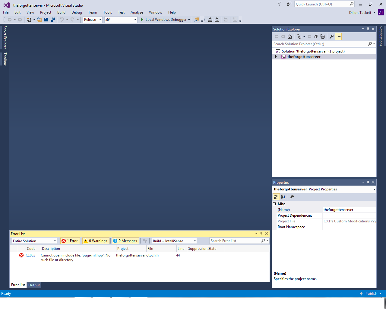
Task: Sort Error List by Description column header
Action: [78, 249]
